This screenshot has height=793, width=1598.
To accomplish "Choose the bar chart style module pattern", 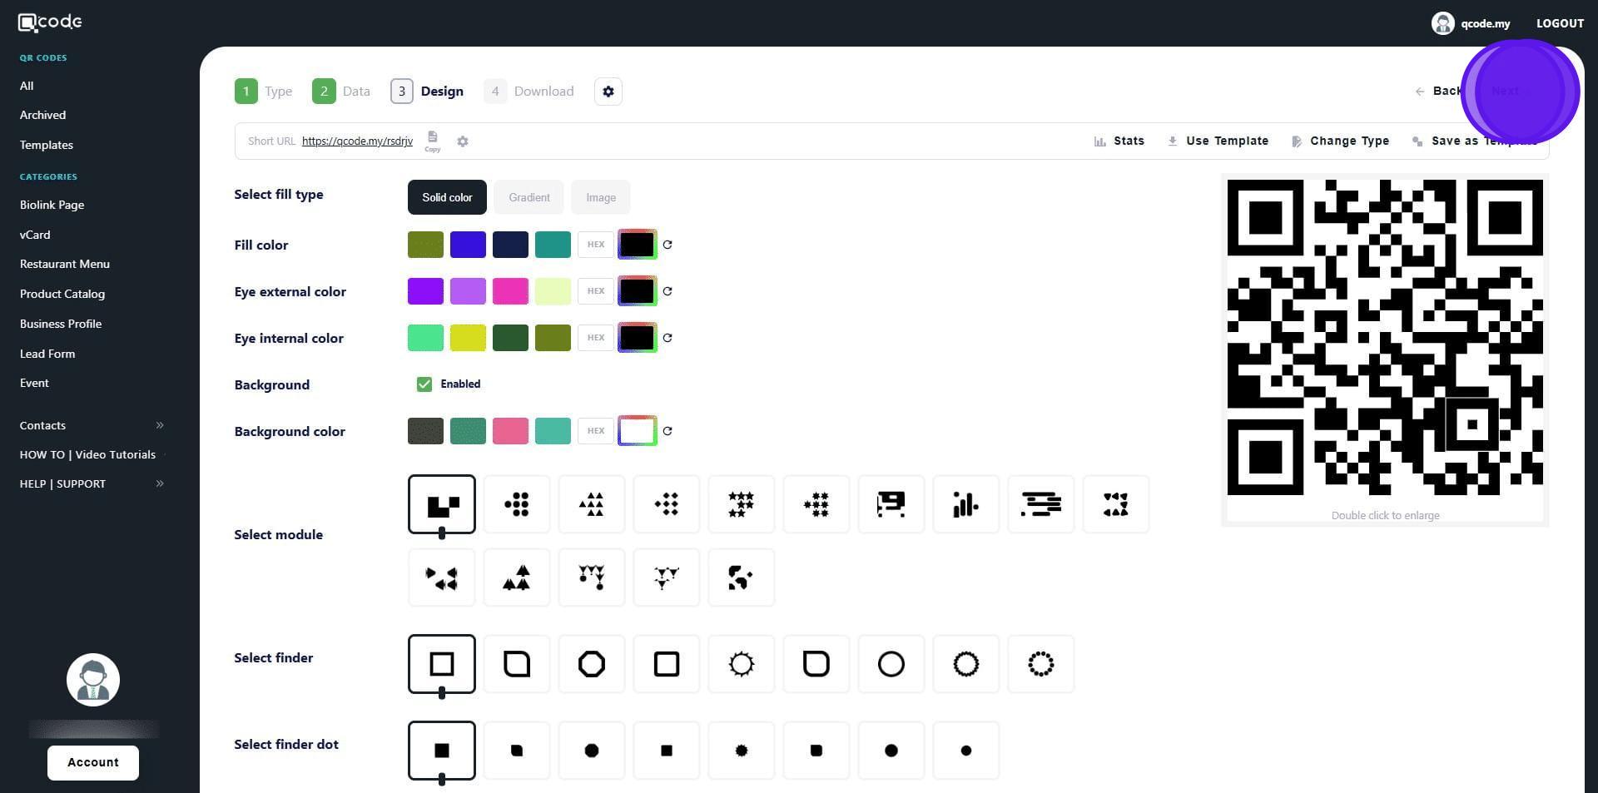I will (x=965, y=504).
